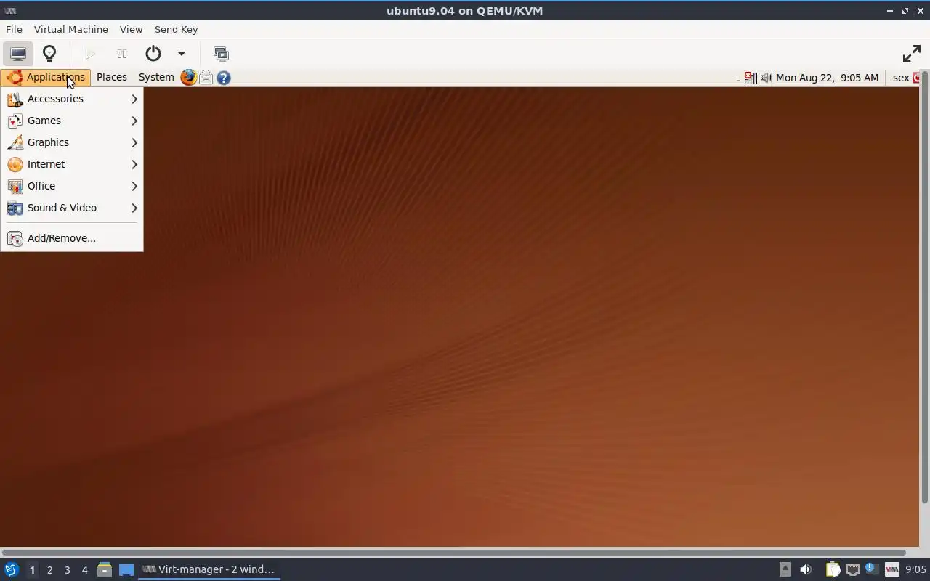Open Add/Remove applications entry
Screen dimensions: 930x581
click(72, 238)
